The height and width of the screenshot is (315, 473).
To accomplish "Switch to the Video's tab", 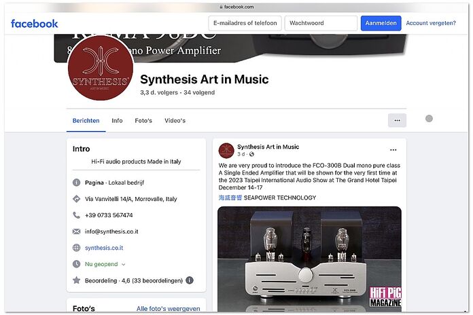I will click(x=175, y=121).
